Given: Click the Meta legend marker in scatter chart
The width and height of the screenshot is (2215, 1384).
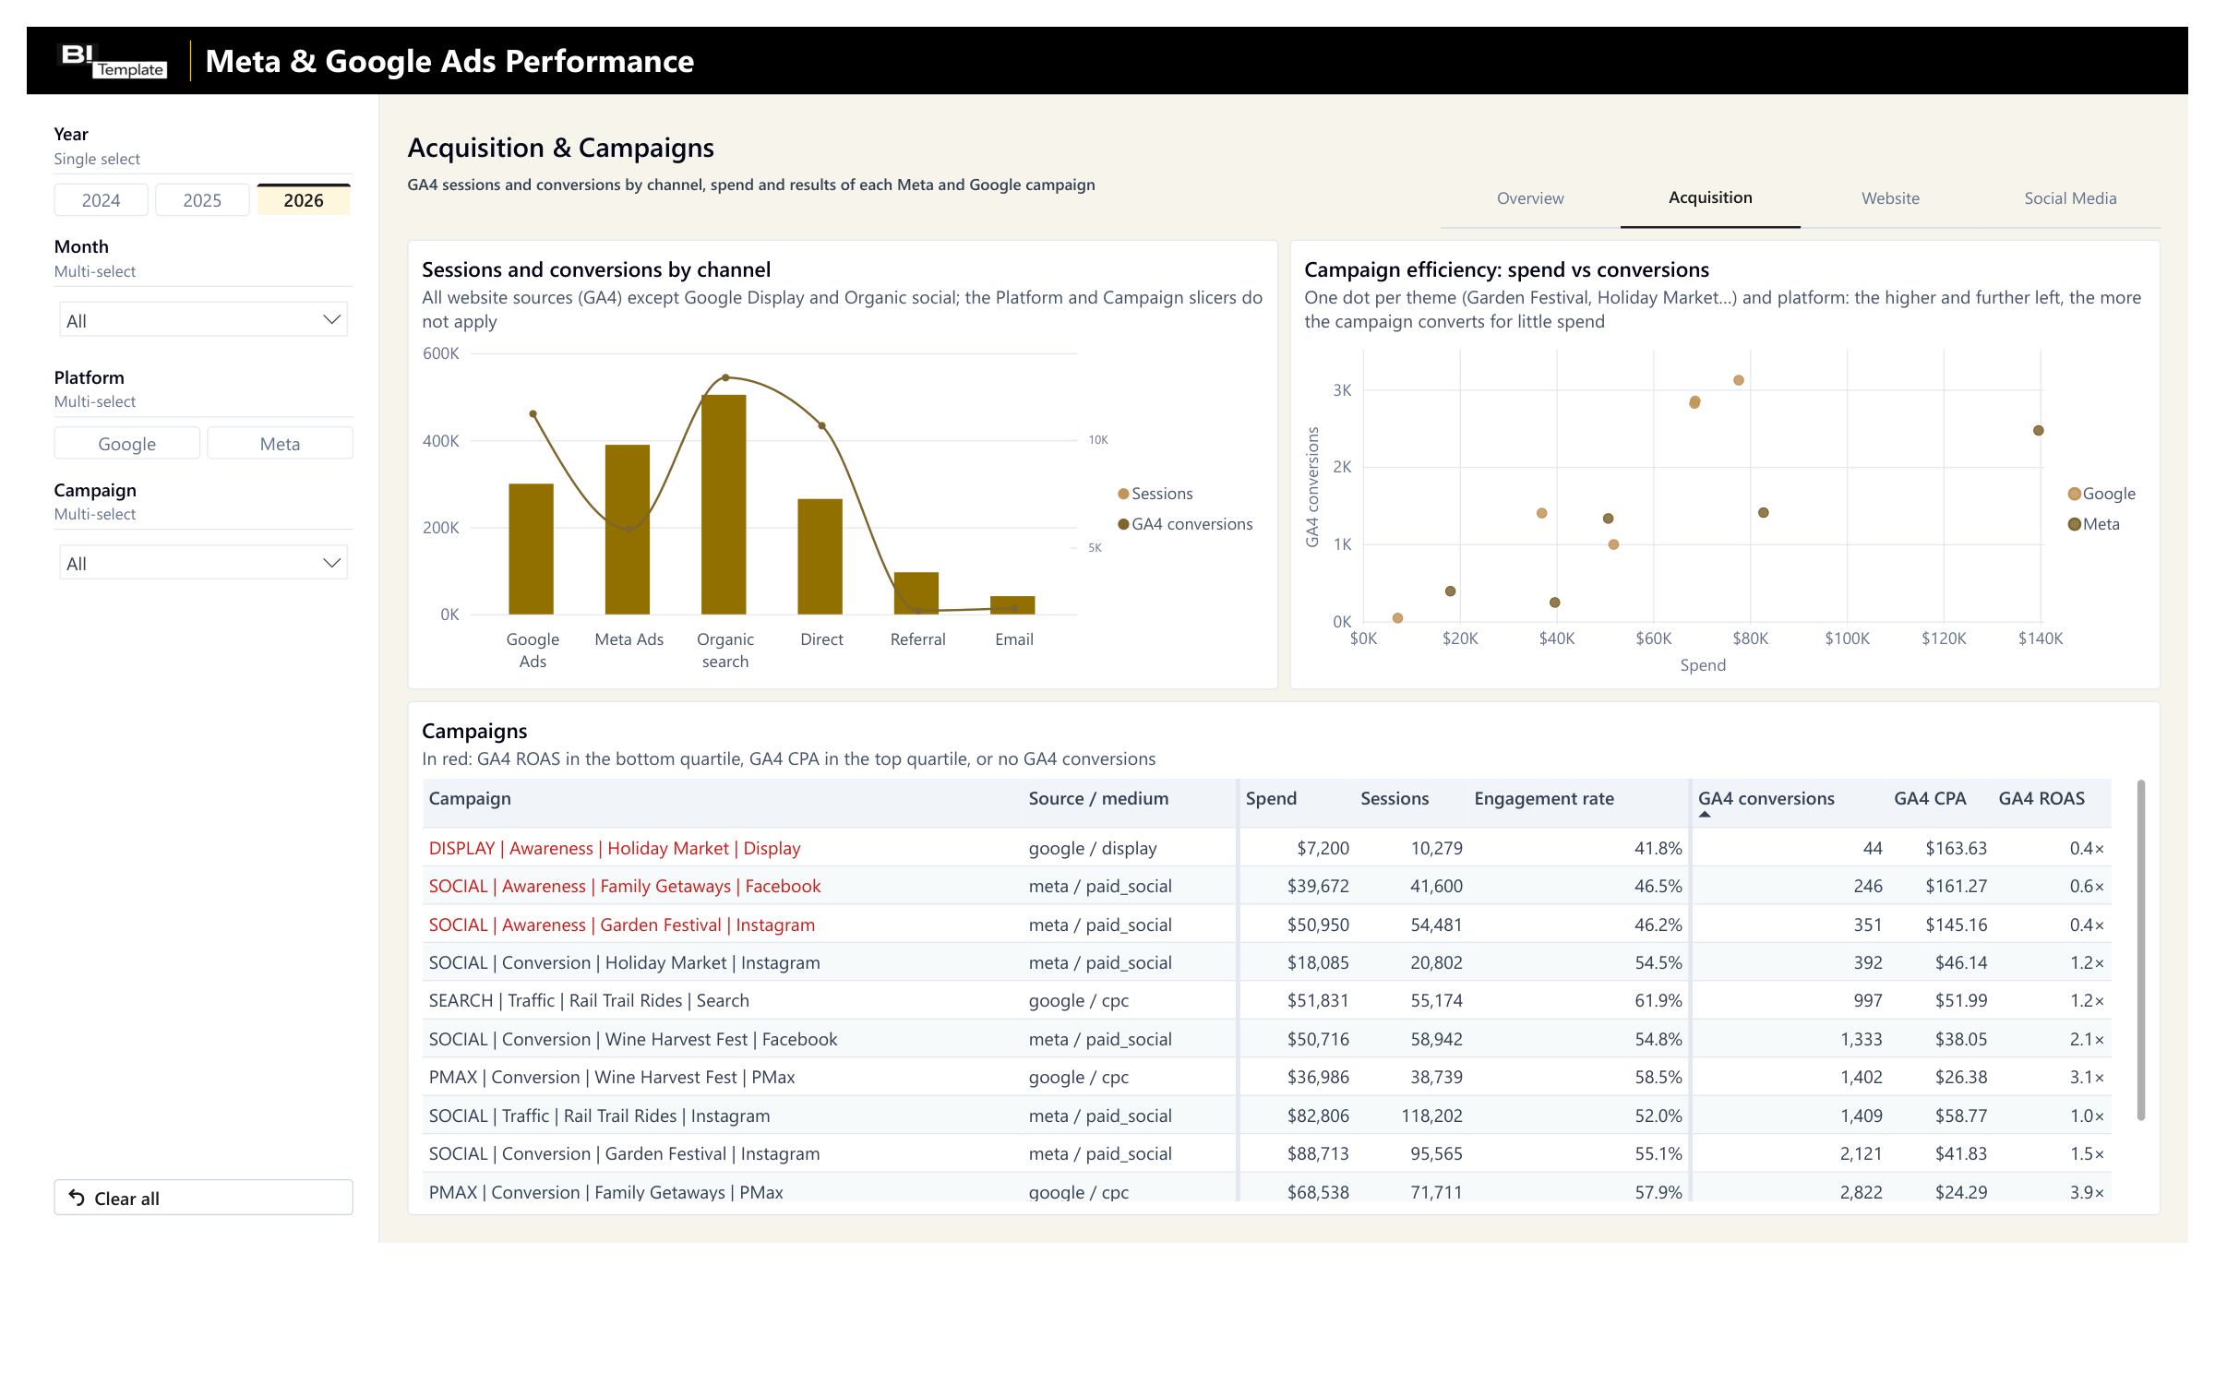Looking at the screenshot, I should tap(2074, 524).
